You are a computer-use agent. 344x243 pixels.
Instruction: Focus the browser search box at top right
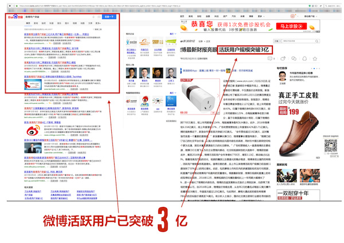[333, 6]
